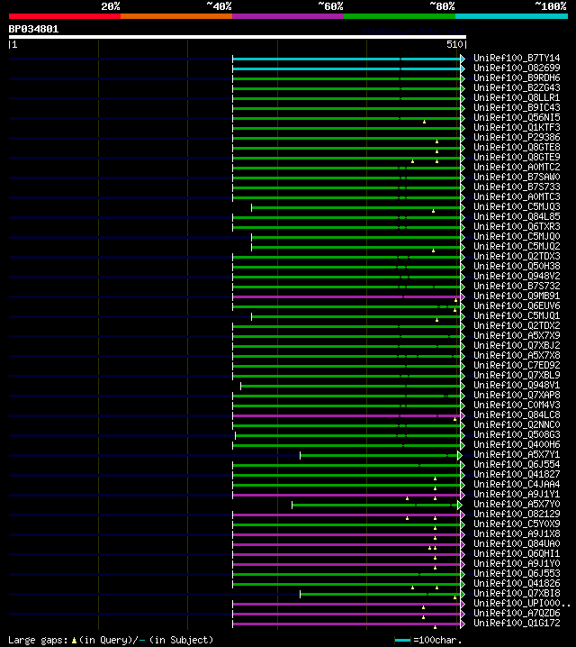Open the UniRef100_Q9MB91 entry
This screenshot has width=576, height=647.
tap(517, 296)
